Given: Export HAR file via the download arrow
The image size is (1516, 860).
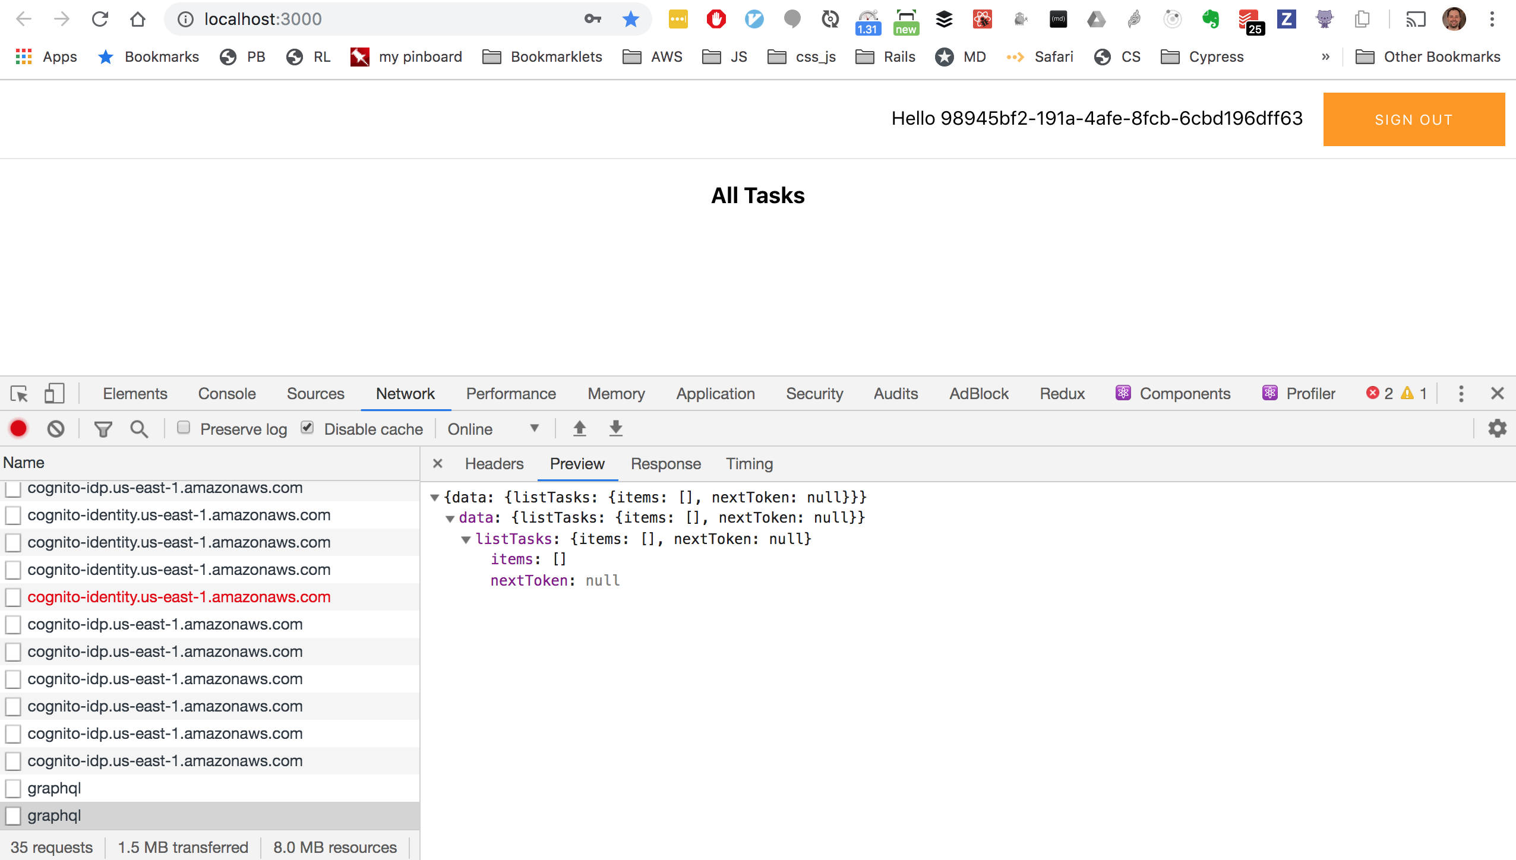Looking at the screenshot, I should point(615,428).
